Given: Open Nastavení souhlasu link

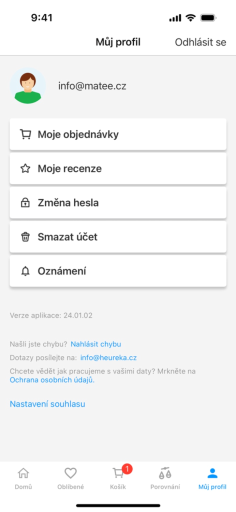Looking at the screenshot, I should [x=47, y=404].
